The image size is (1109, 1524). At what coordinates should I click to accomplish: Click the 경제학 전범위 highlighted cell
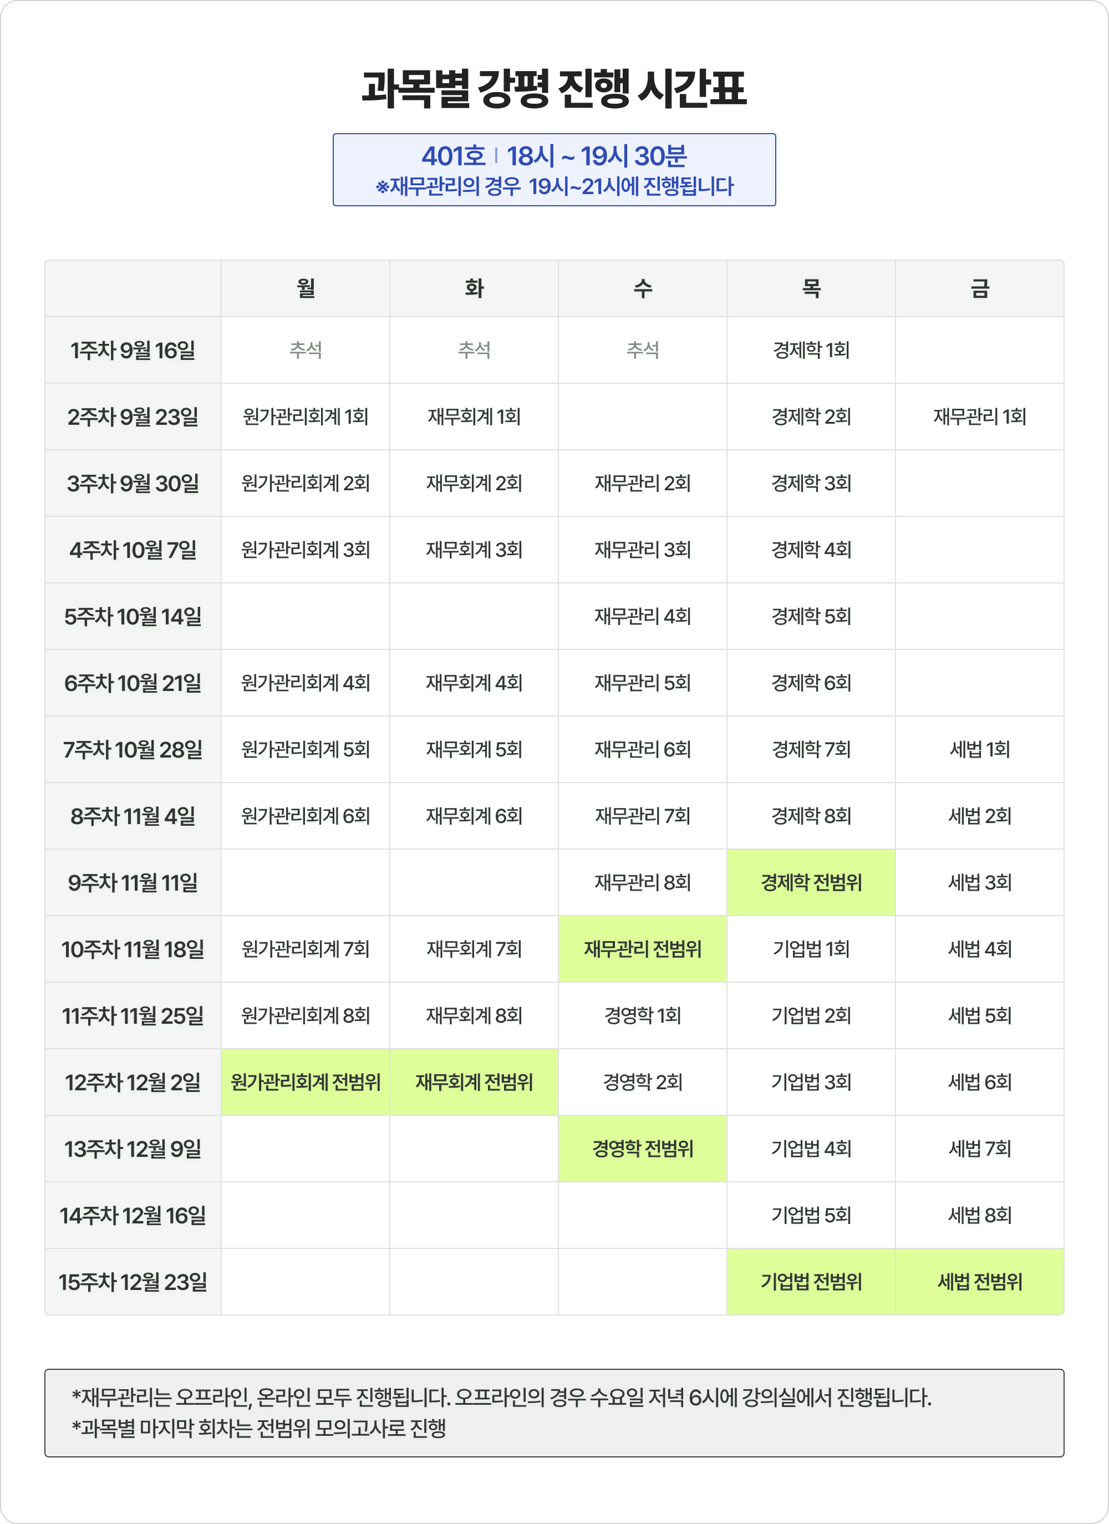pos(811,882)
